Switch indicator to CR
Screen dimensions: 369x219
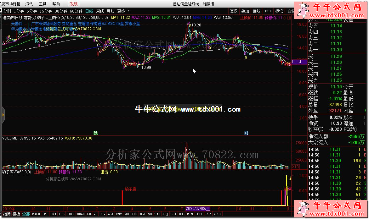[89, 214]
